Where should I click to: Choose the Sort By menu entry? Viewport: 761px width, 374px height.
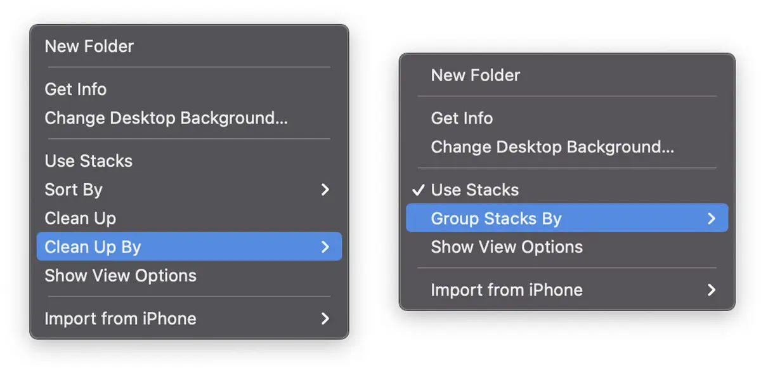coord(74,190)
